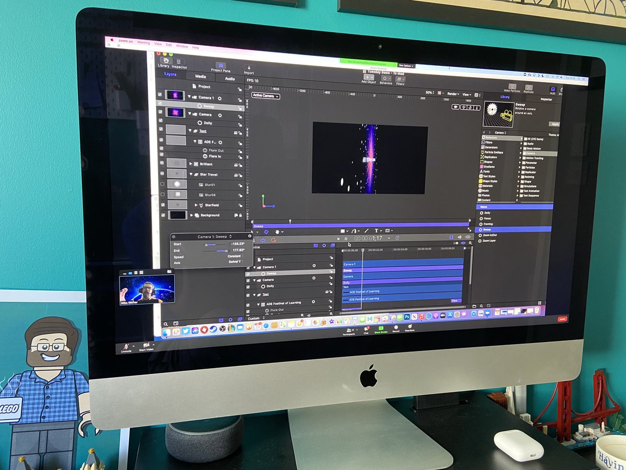The image size is (626, 470).
Task: Click the red Leave meeting button
Action: point(562,318)
